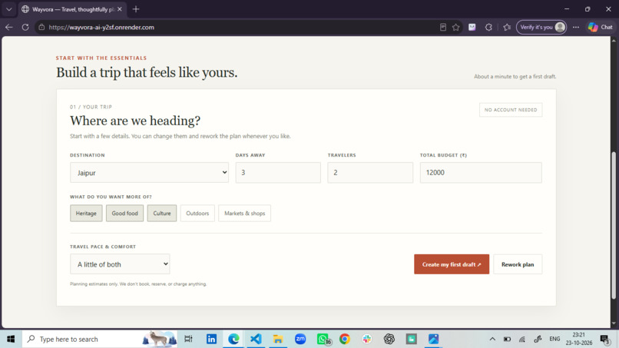Open the Travel Pace & Comfort dropdown
Image resolution: width=619 pixels, height=348 pixels.
120,263
